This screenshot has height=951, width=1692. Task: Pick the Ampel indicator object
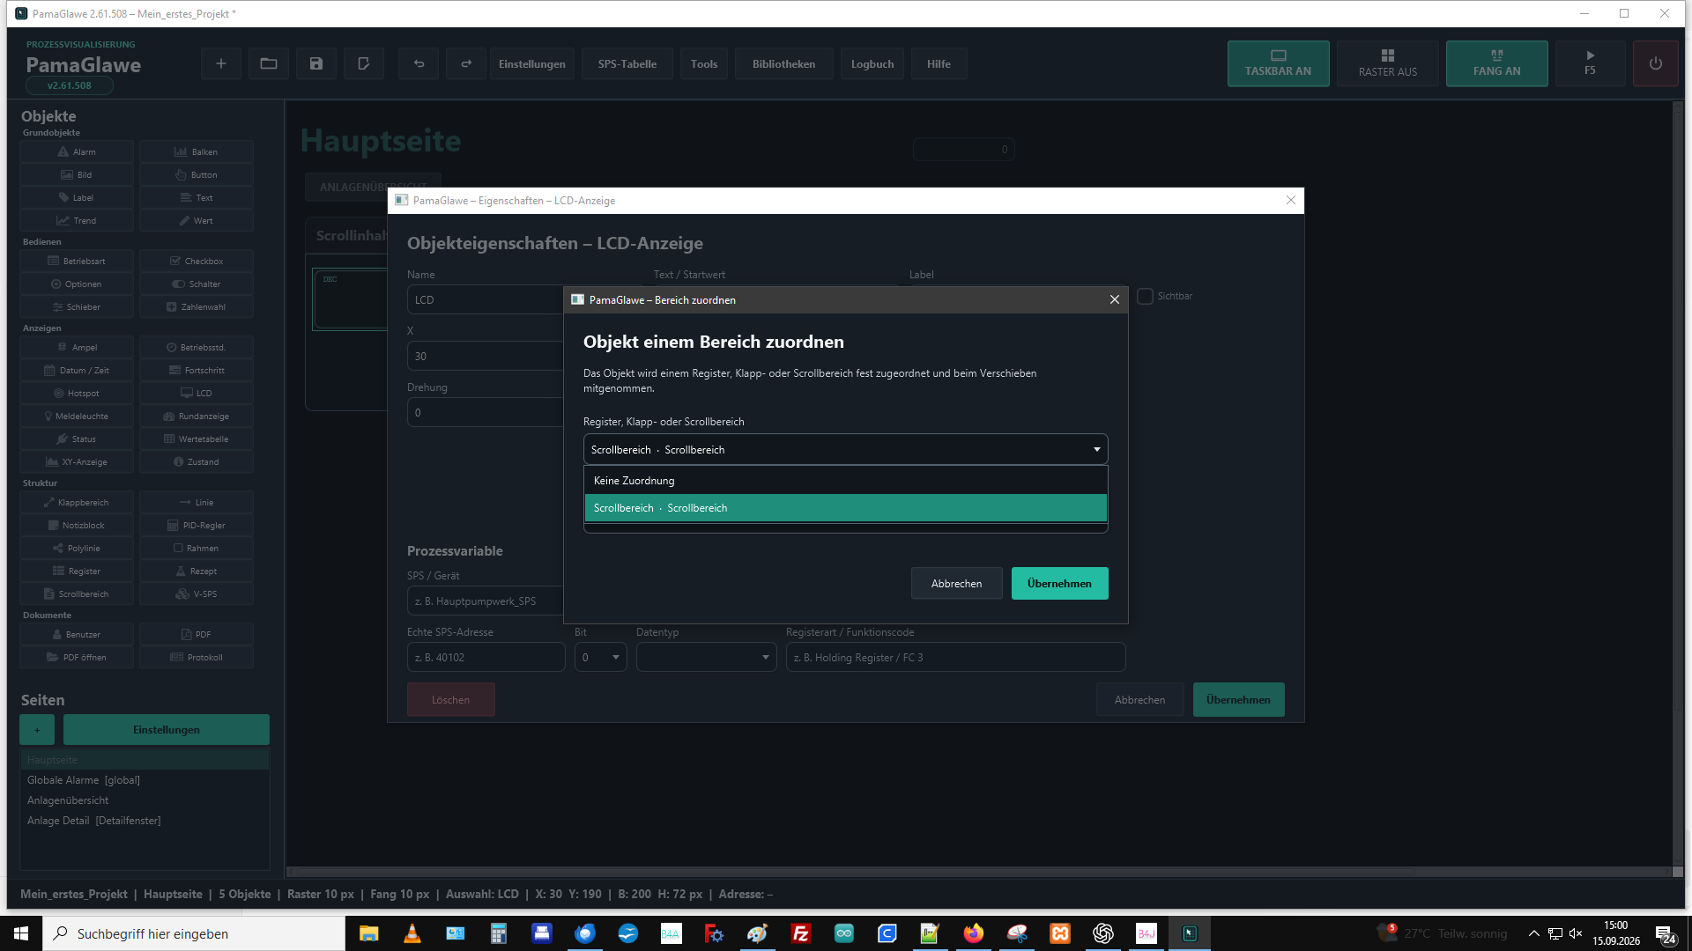pyautogui.click(x=77, y=347)
